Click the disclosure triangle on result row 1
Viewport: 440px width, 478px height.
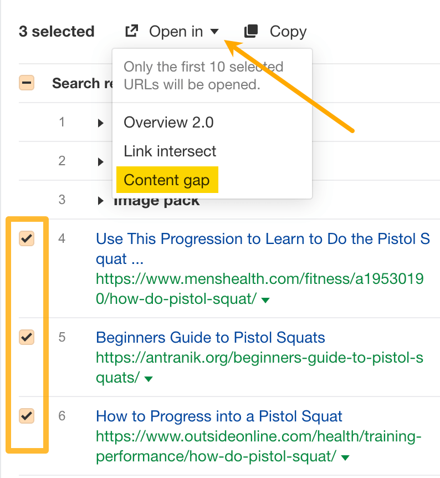(x=100, y=123)
